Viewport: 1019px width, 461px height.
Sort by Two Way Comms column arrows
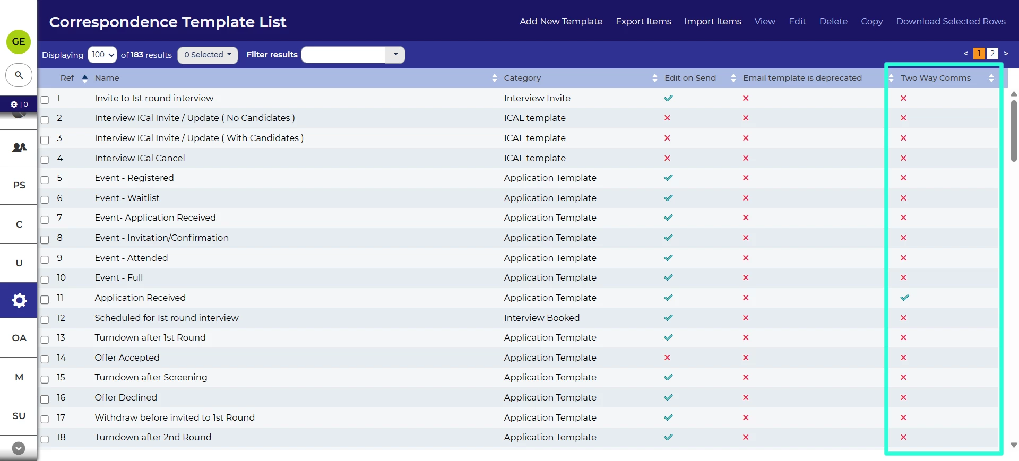tap(991, 79)
